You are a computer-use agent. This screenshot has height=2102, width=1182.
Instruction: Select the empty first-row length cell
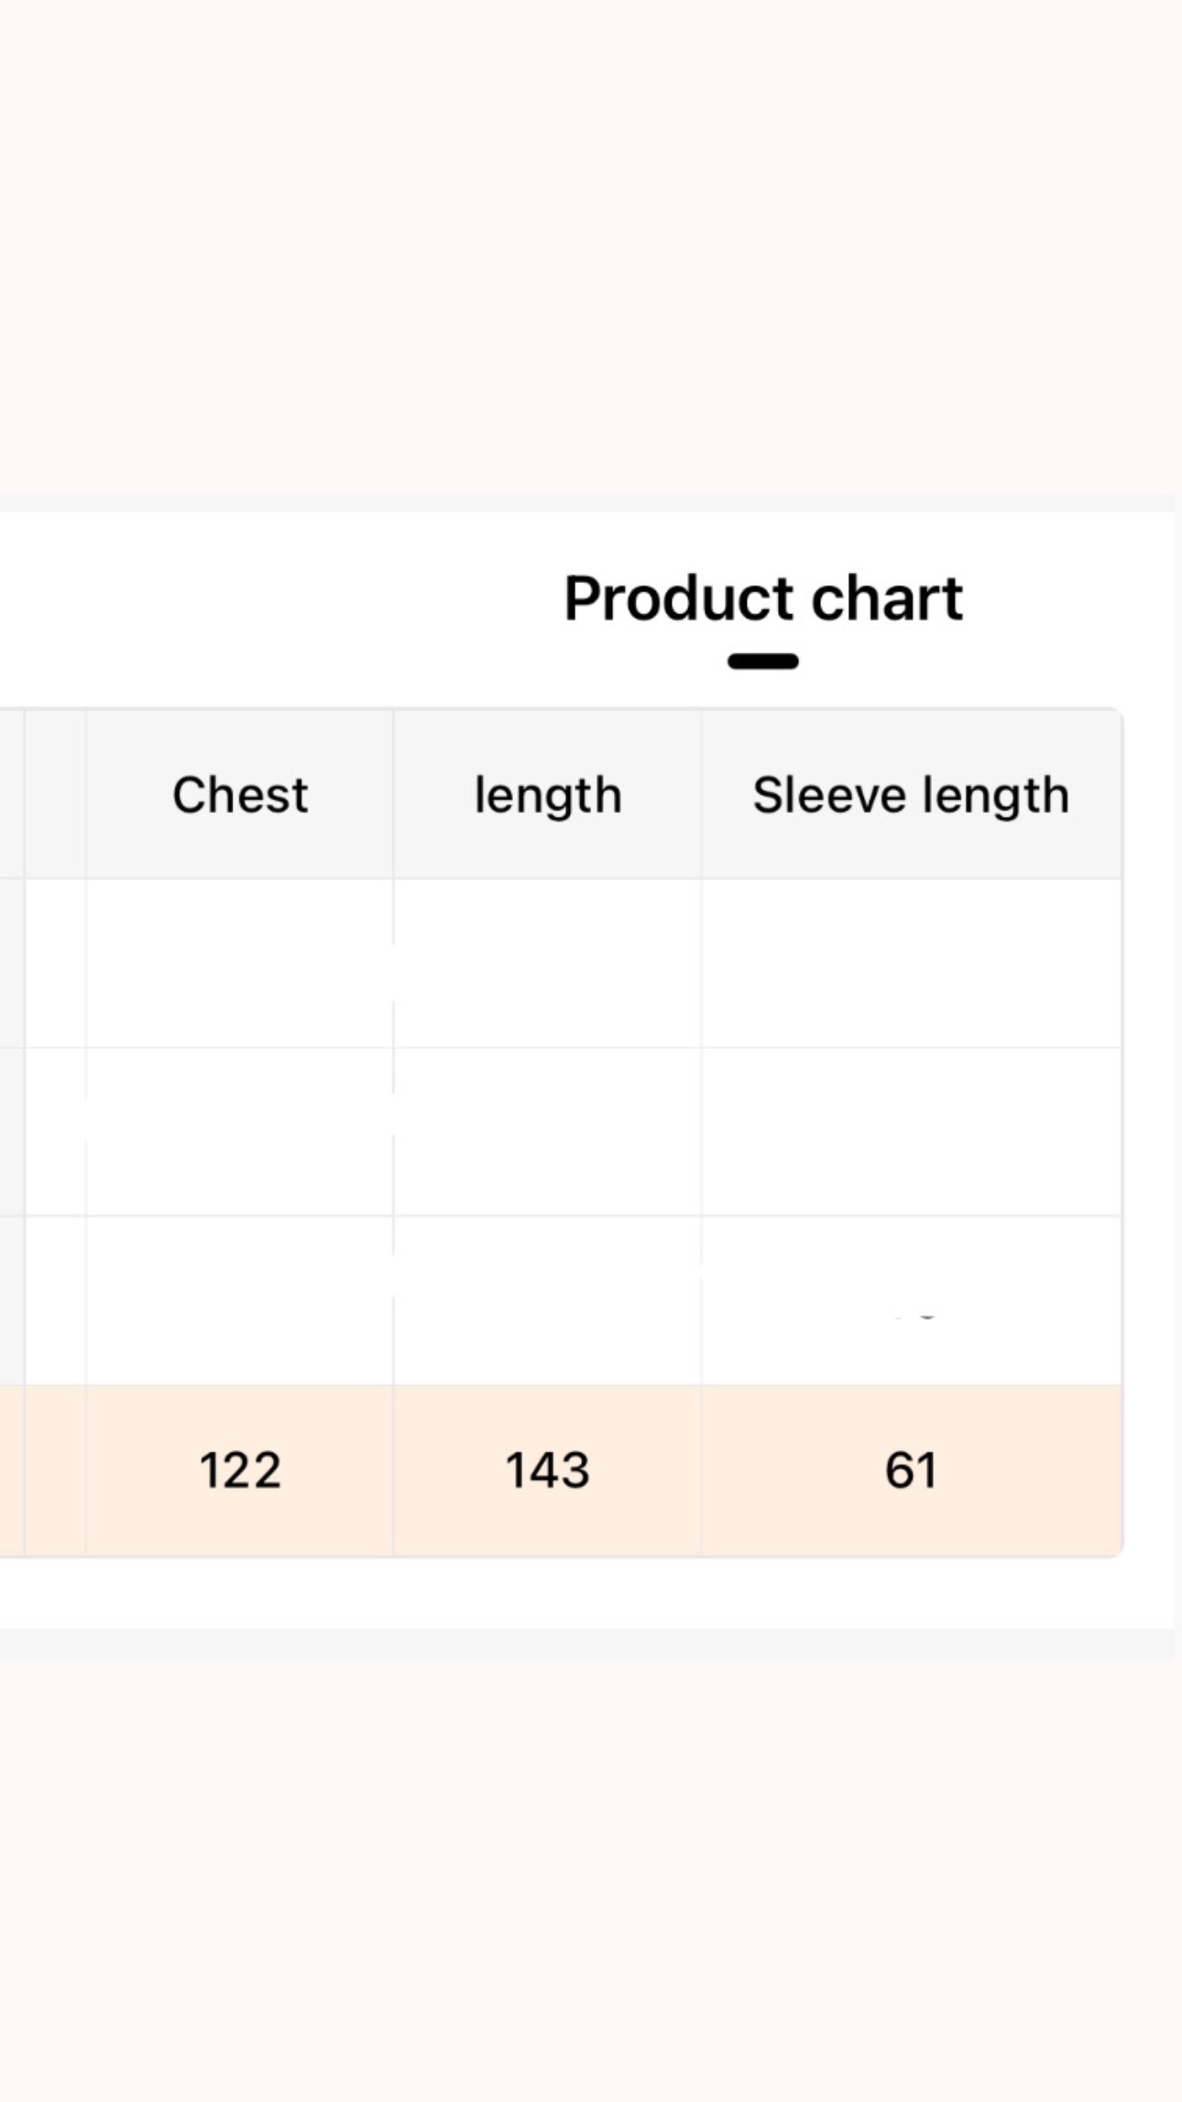(x=548, y=963)
